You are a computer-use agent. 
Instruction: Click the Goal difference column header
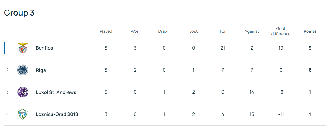[281, 31]
